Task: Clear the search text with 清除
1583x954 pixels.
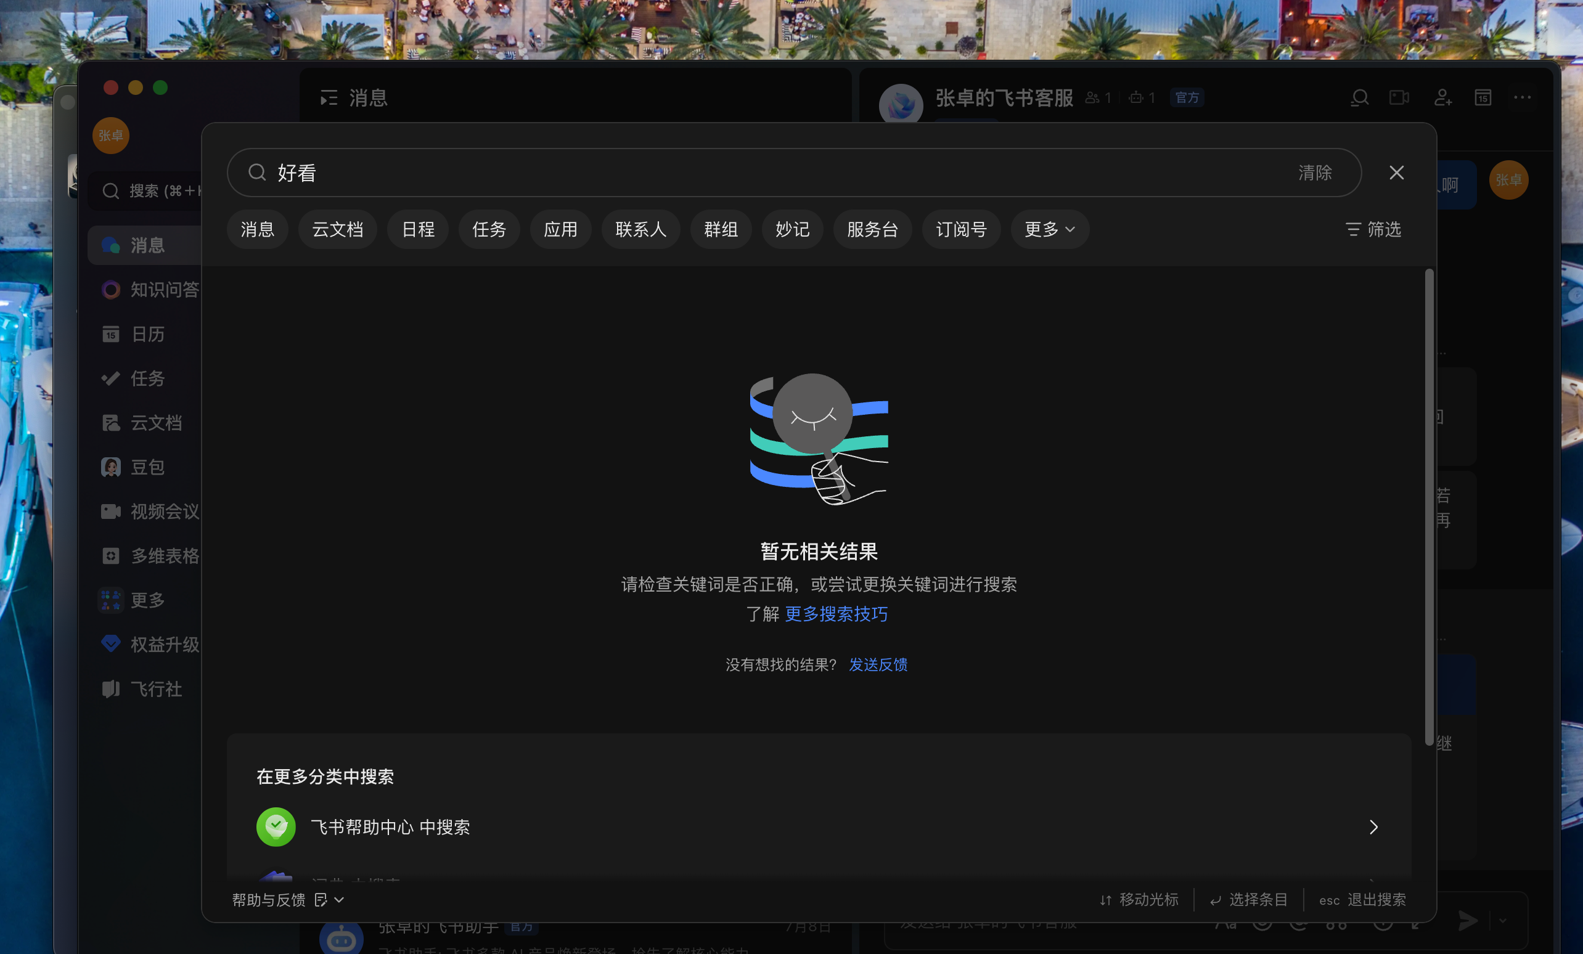Action: click(1315, 173)
